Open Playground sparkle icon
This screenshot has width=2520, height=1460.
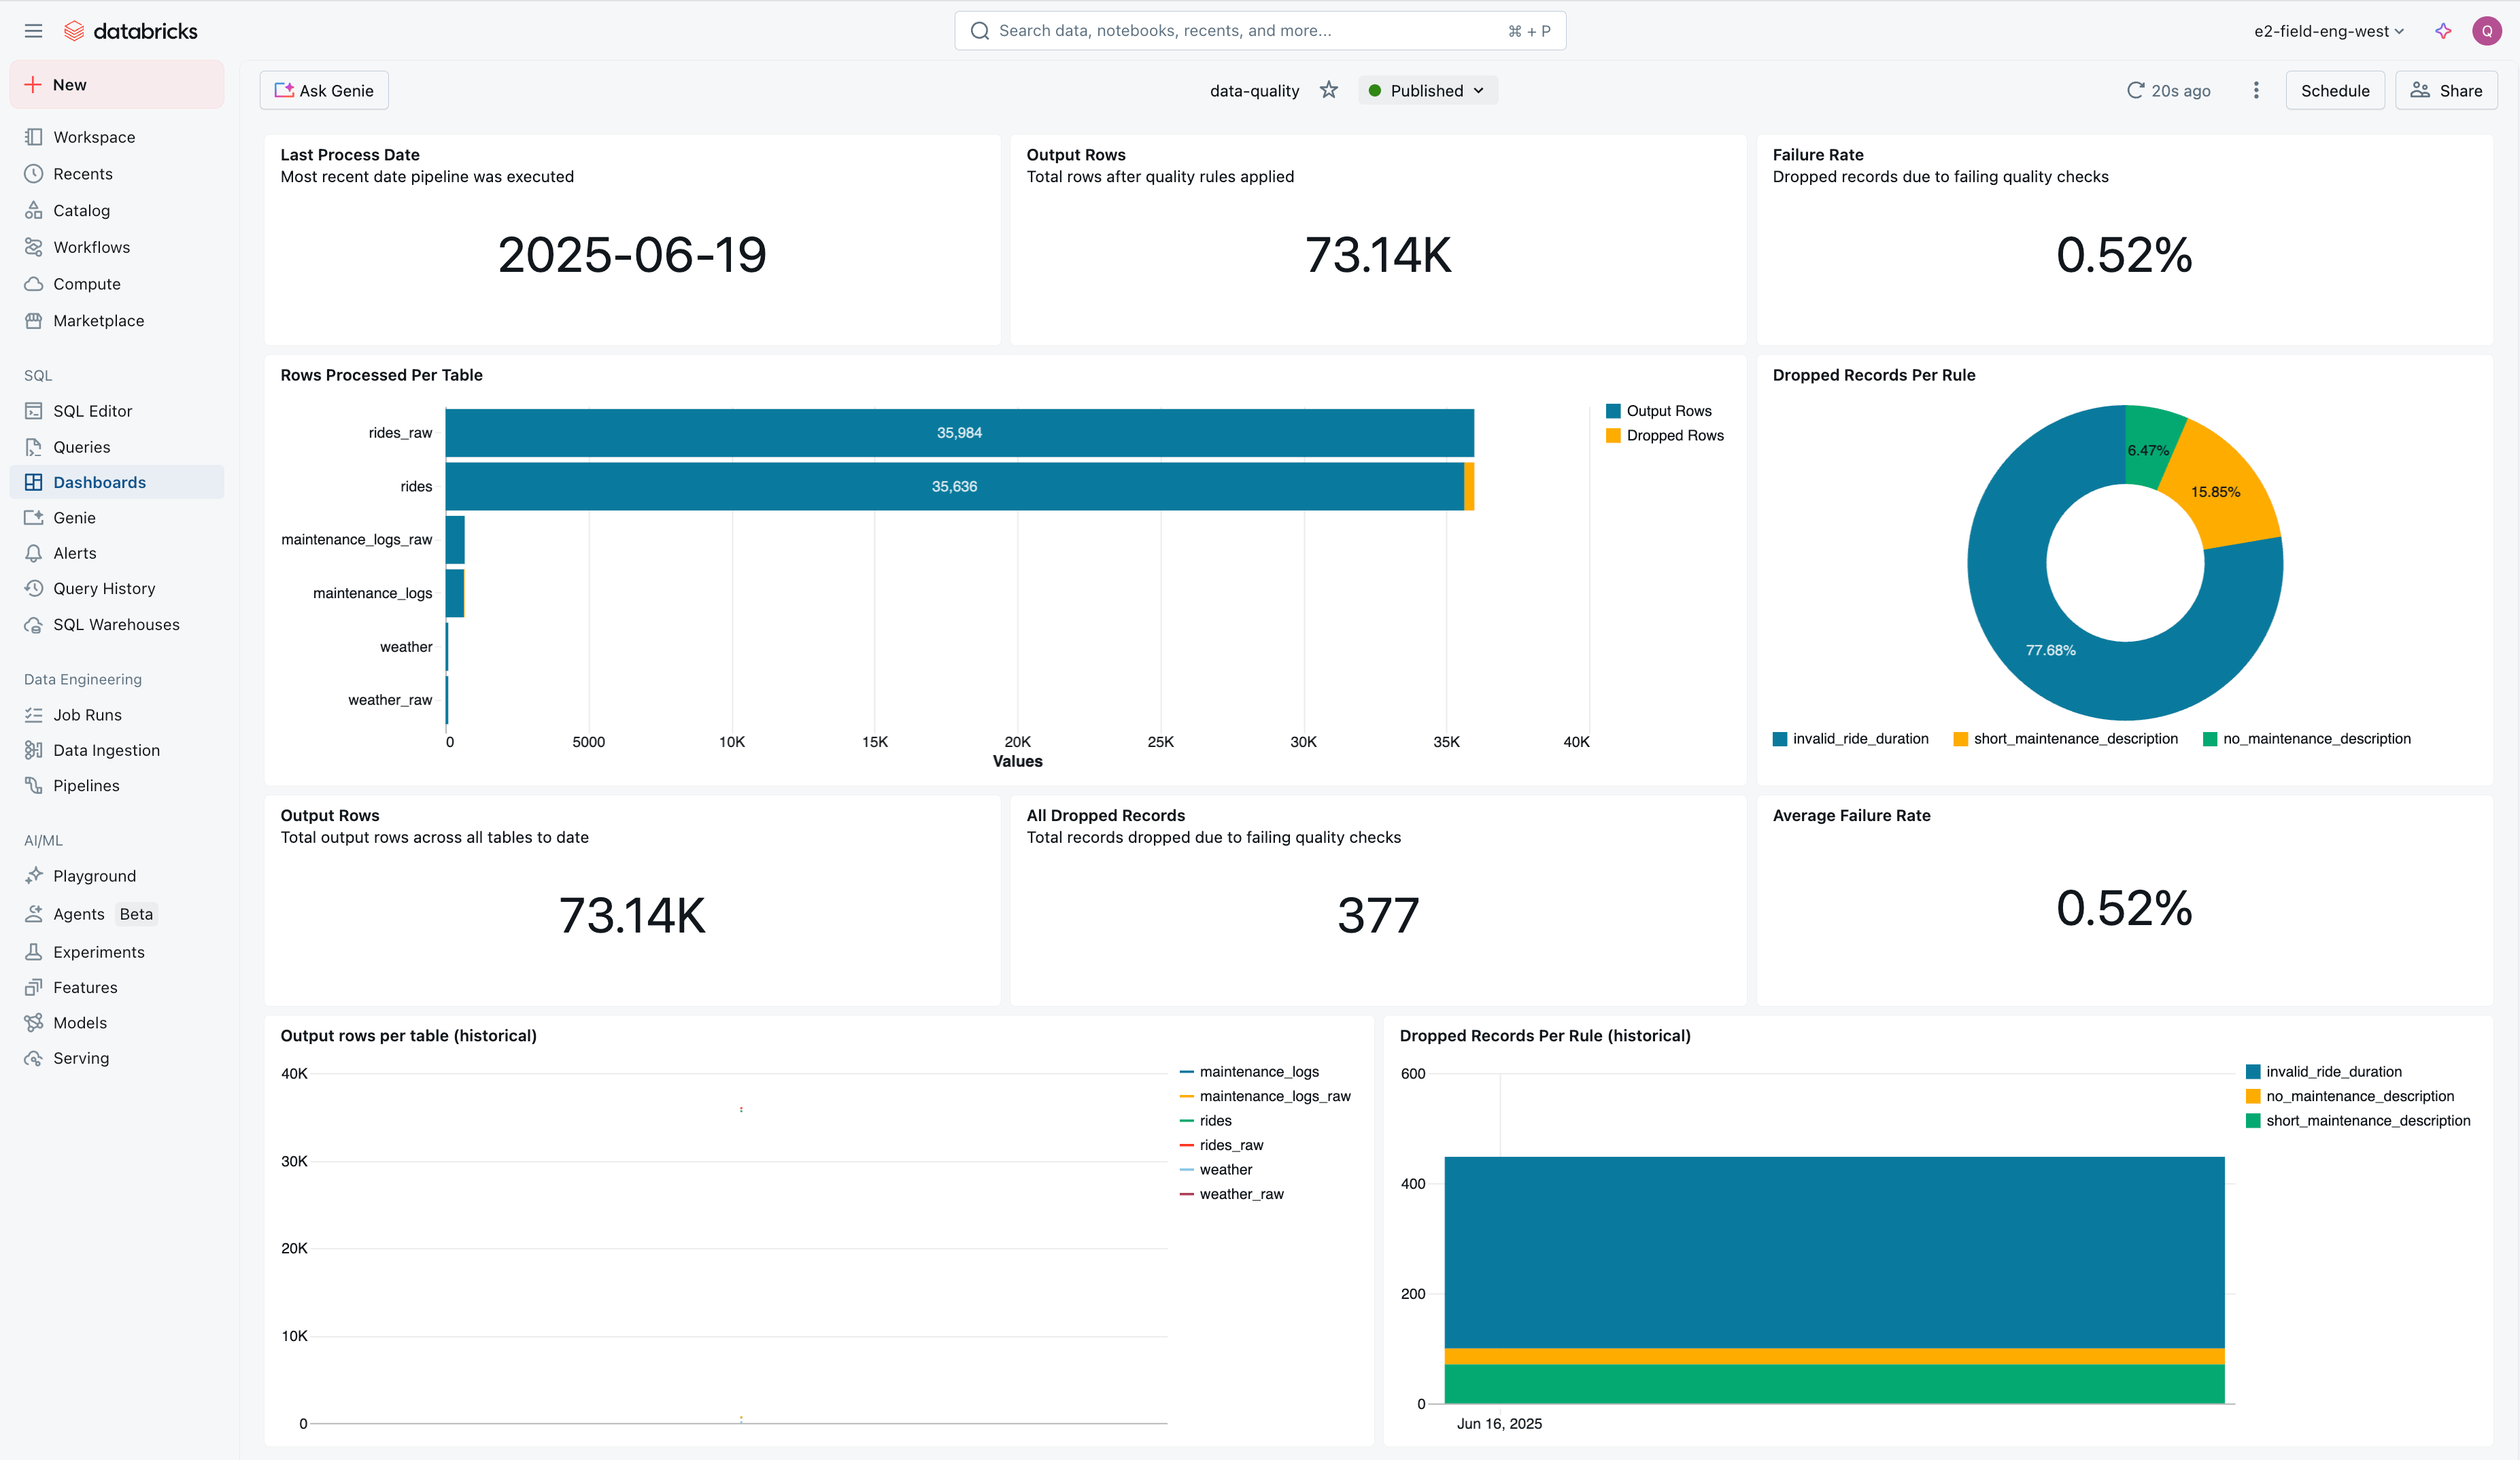click(34, 875)
